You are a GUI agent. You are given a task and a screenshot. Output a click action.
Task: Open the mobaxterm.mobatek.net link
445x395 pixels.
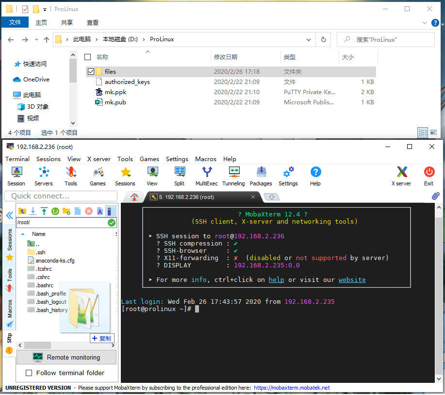[292, 388]
